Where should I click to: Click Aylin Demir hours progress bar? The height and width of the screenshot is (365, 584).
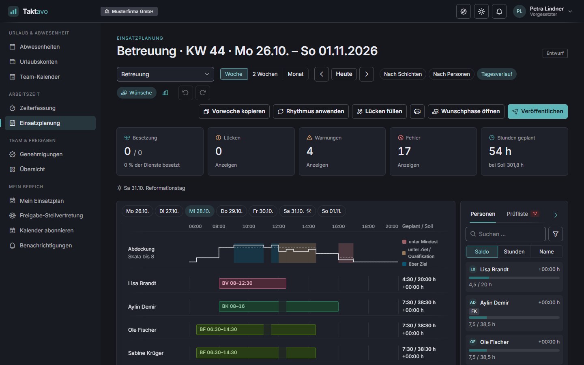pos(514,318)
